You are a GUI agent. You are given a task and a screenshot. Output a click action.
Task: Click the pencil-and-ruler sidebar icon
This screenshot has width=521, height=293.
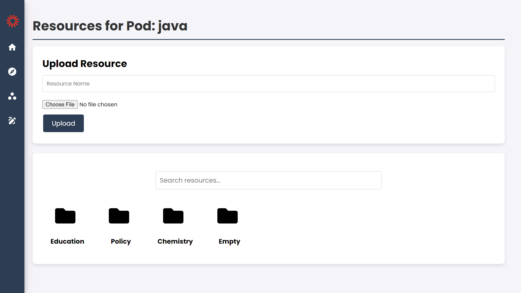(12, 120)
